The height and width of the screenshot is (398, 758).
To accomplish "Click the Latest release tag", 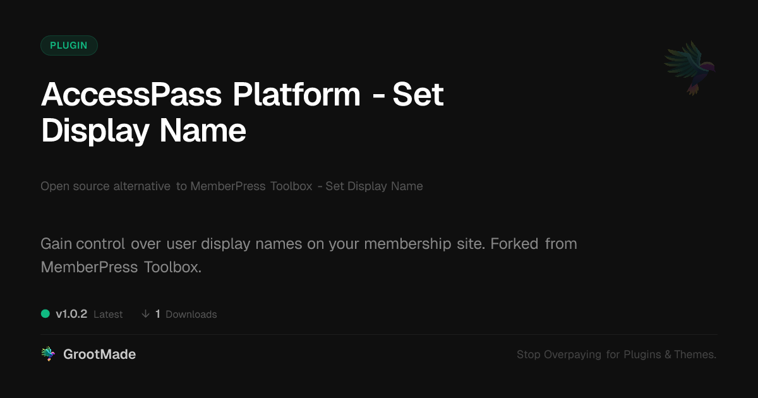I will 108,315.
